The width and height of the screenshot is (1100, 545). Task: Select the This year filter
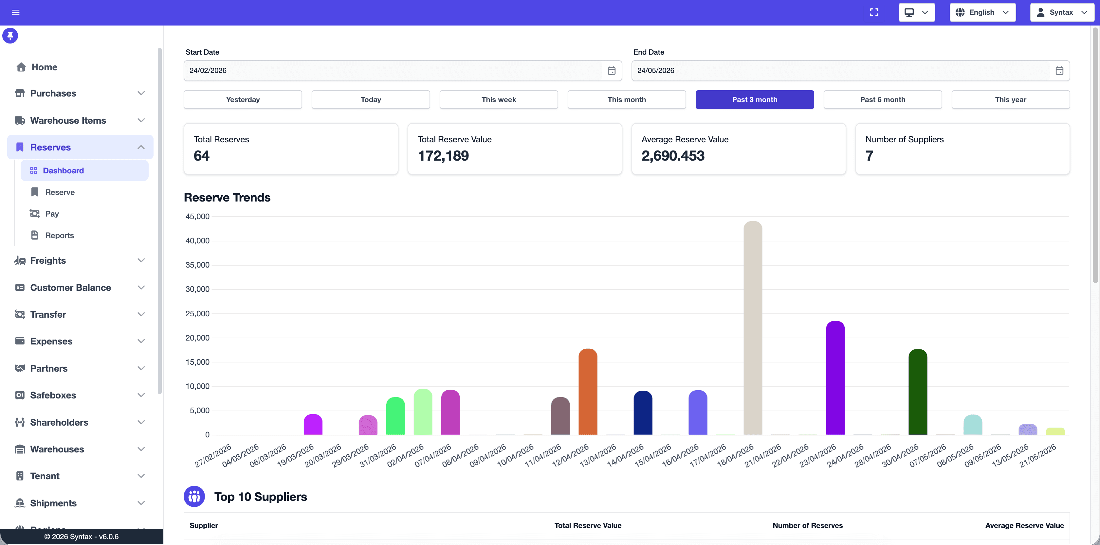tap(1010, 99)
